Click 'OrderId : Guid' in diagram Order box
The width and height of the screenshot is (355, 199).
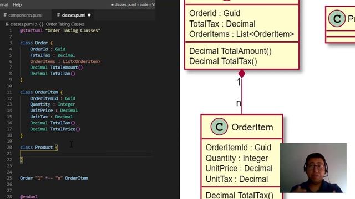tap(215, 13)
